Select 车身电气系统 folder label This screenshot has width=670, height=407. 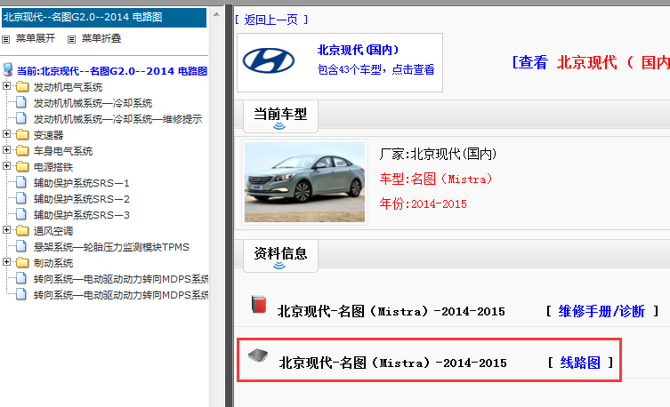tap(63, 151)
